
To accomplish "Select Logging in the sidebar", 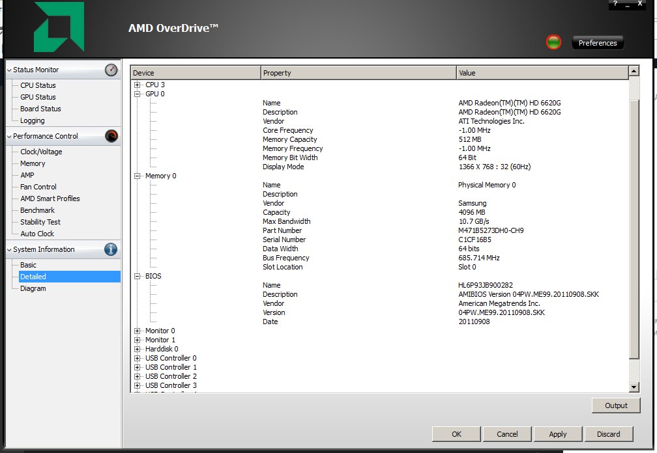I will [x=33, y=120].
